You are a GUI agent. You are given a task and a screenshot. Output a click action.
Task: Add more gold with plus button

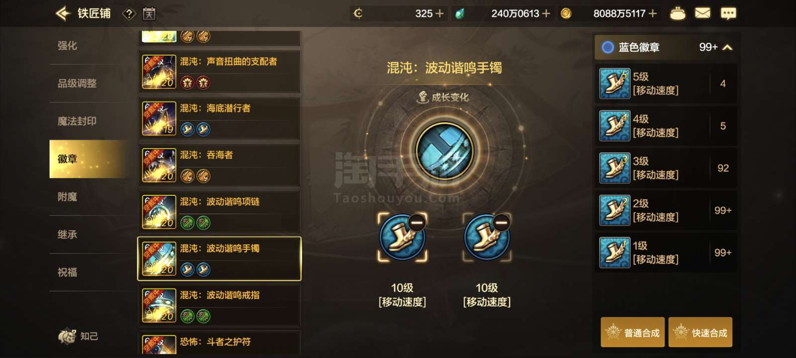(653, 13)
